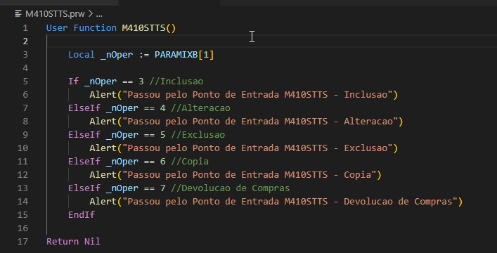The width and height of the screenshot is (497, 253).
Task: Click the _nOper variable on line 3
Action: click(117, 55)
